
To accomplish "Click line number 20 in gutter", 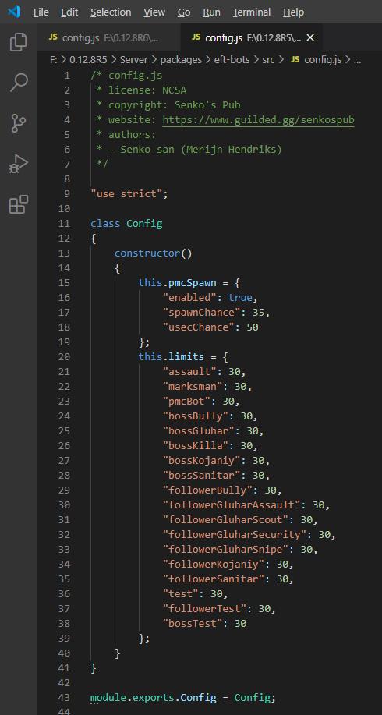I will [x=64, y=356].
